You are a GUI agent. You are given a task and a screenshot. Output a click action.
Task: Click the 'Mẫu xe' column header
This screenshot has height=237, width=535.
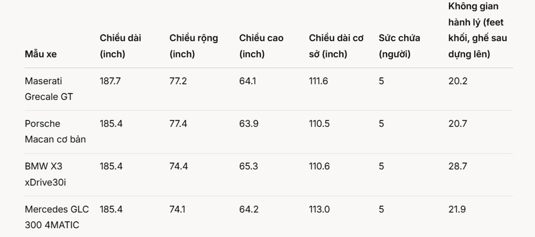pyautogui.click(x=41, y=54)
